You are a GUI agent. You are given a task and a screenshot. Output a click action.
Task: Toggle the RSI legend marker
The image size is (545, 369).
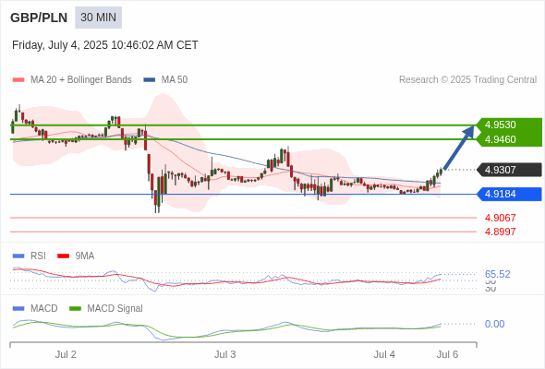(x=18, y=256)
